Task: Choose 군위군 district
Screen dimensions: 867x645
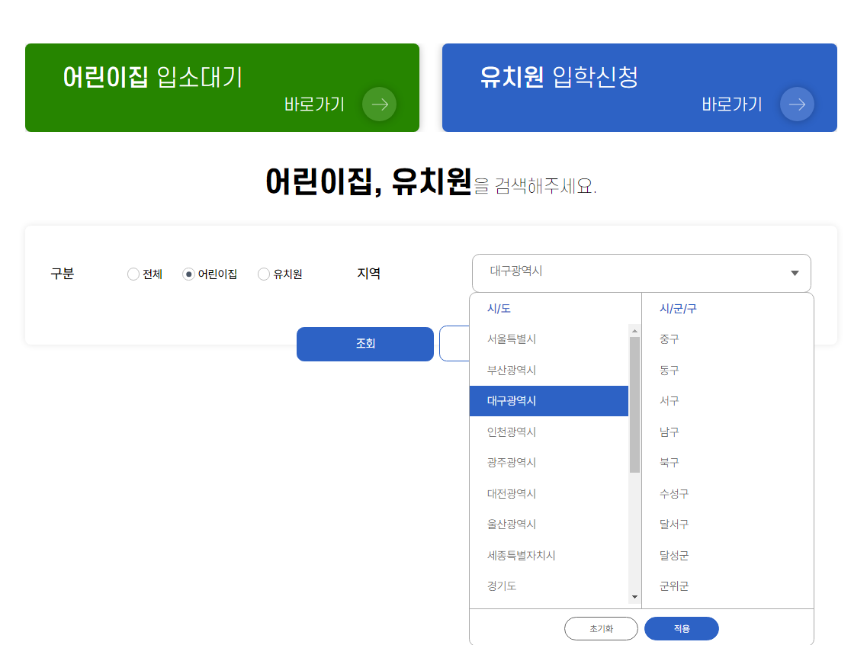Action: click(673, 586)
